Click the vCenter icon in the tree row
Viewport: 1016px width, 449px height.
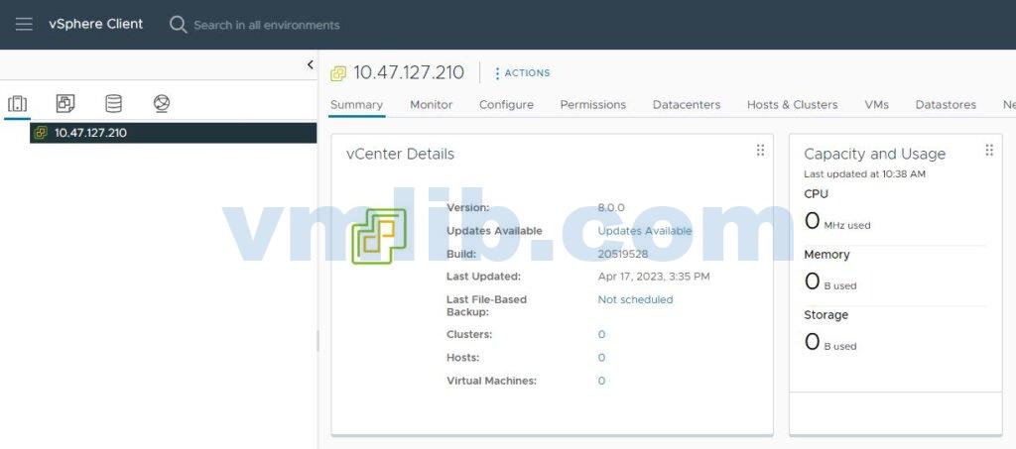coord(41,133)
